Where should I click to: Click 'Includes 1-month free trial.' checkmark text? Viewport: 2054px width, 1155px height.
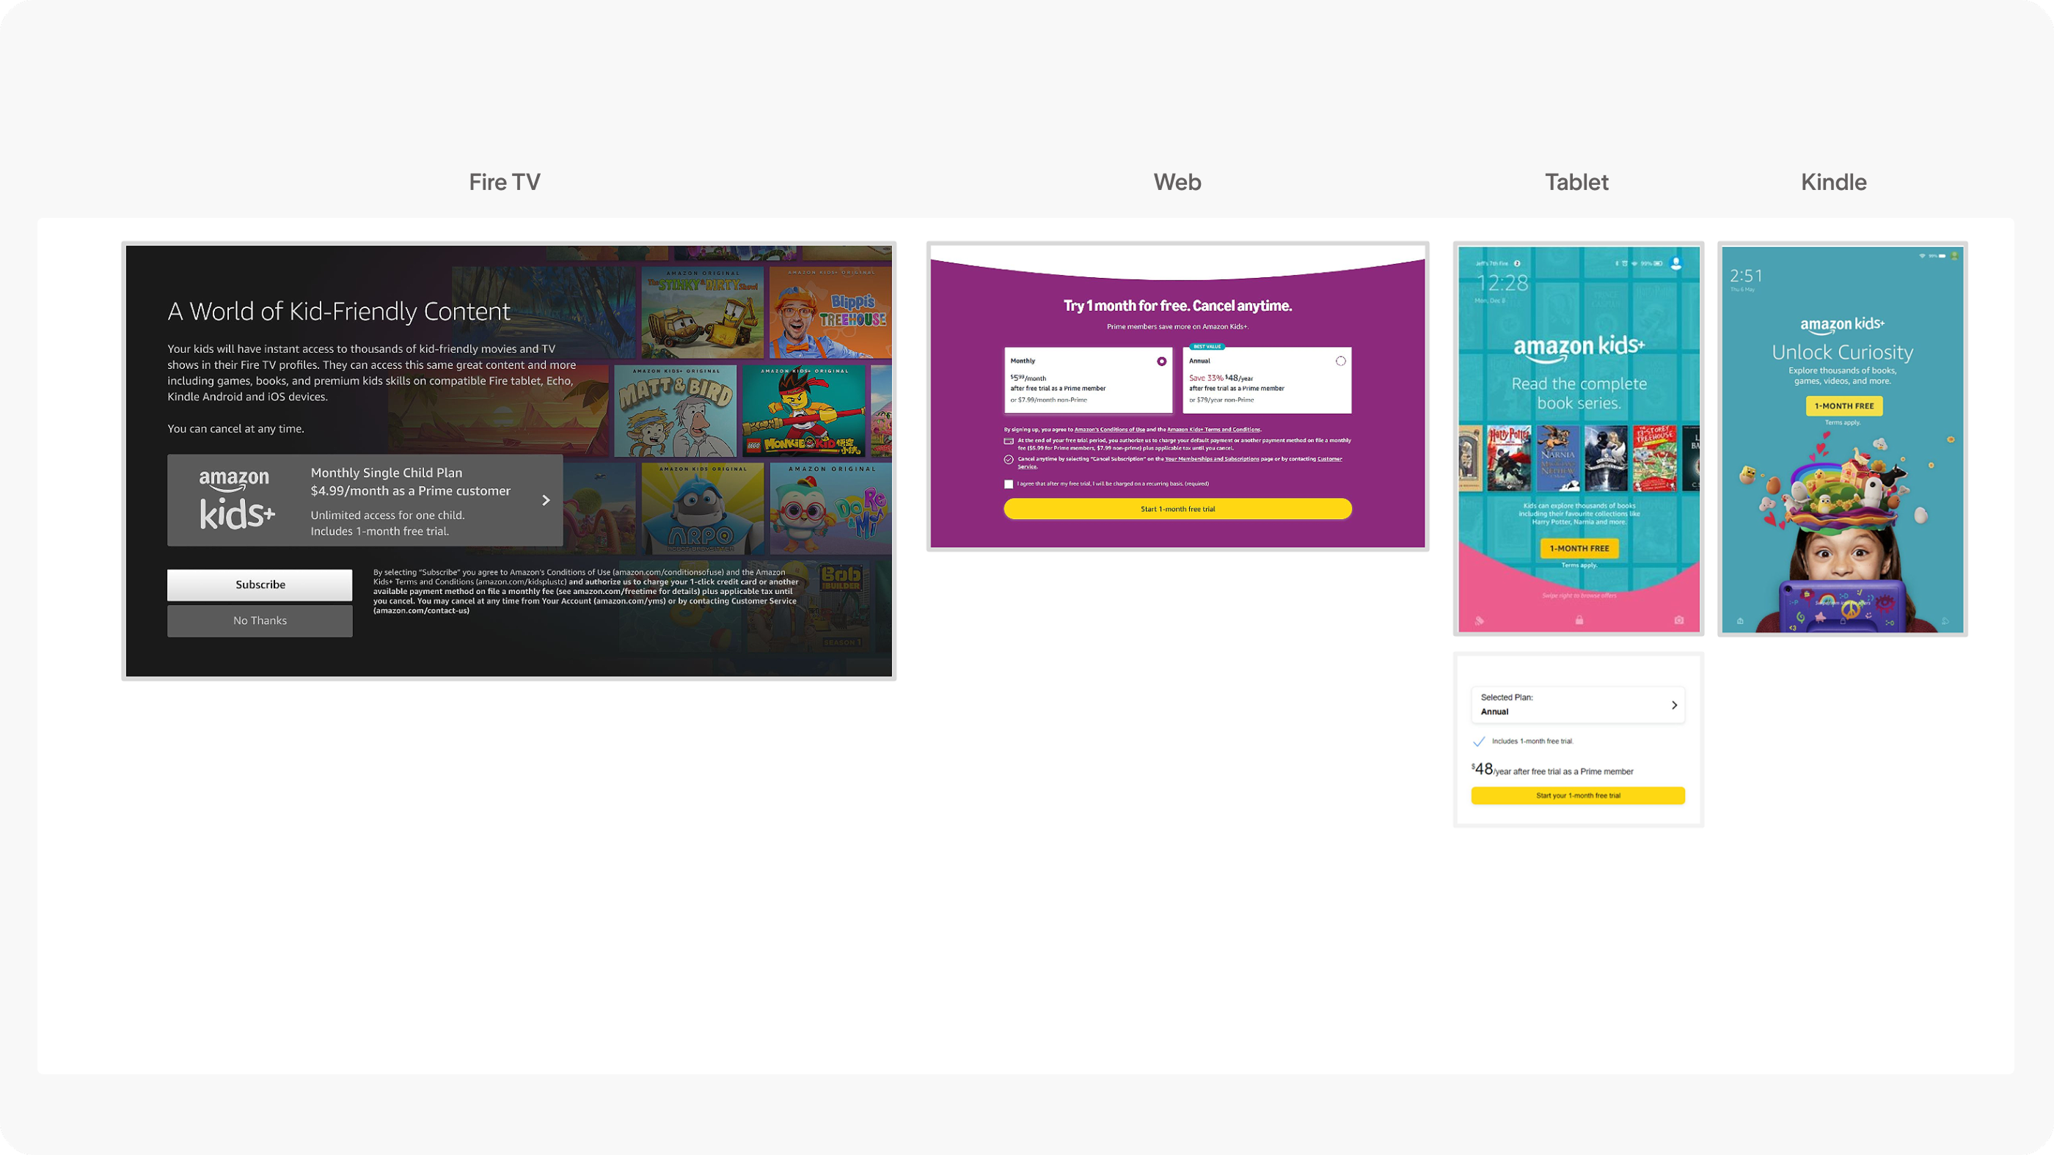click(1532, 741)
